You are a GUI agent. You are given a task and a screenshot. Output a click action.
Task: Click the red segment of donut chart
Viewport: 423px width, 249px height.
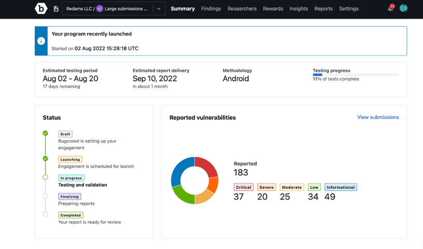coord(207,165)
